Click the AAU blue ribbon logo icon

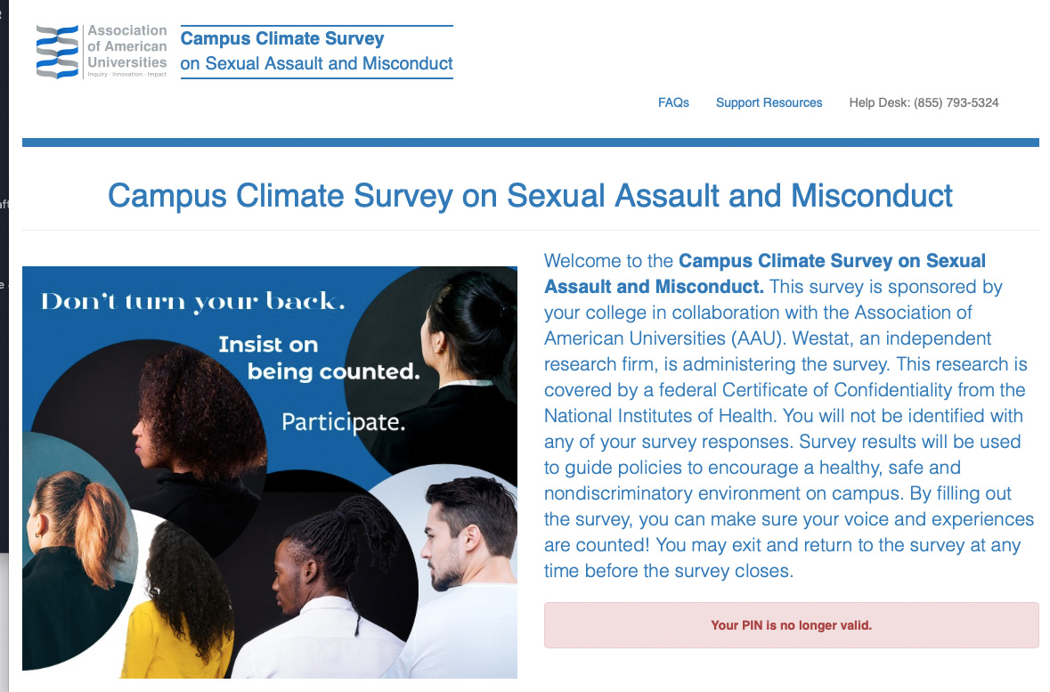(58, 52)
